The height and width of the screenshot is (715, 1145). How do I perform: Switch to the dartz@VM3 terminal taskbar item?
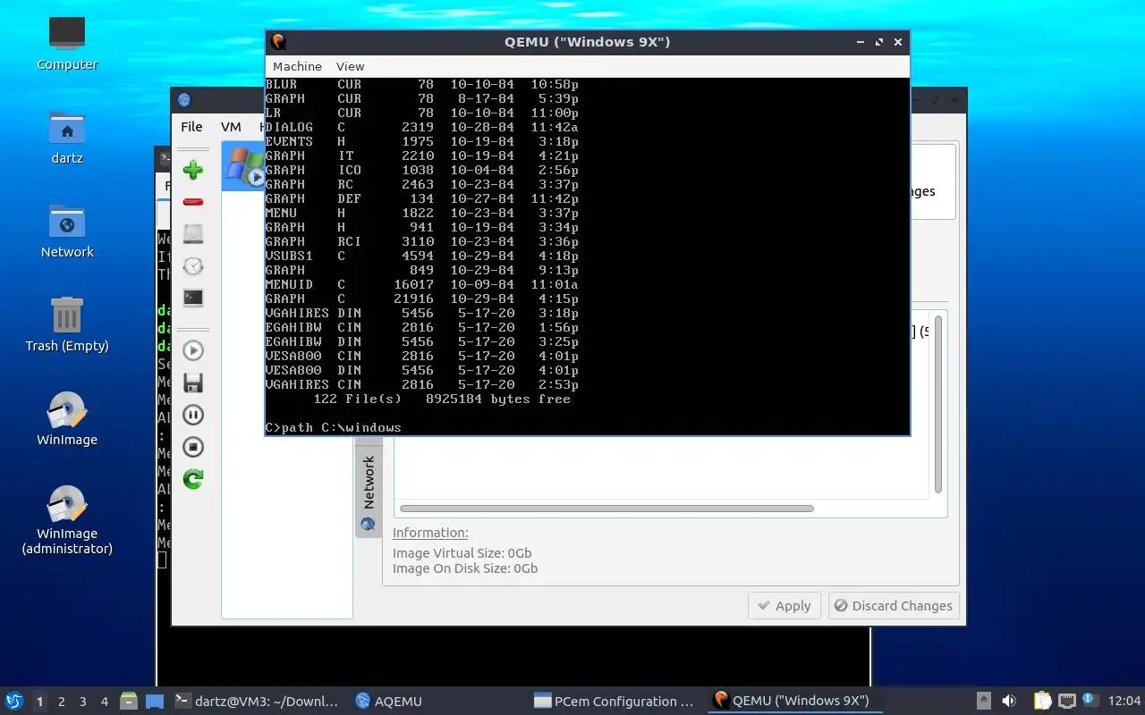click(258, 702)
